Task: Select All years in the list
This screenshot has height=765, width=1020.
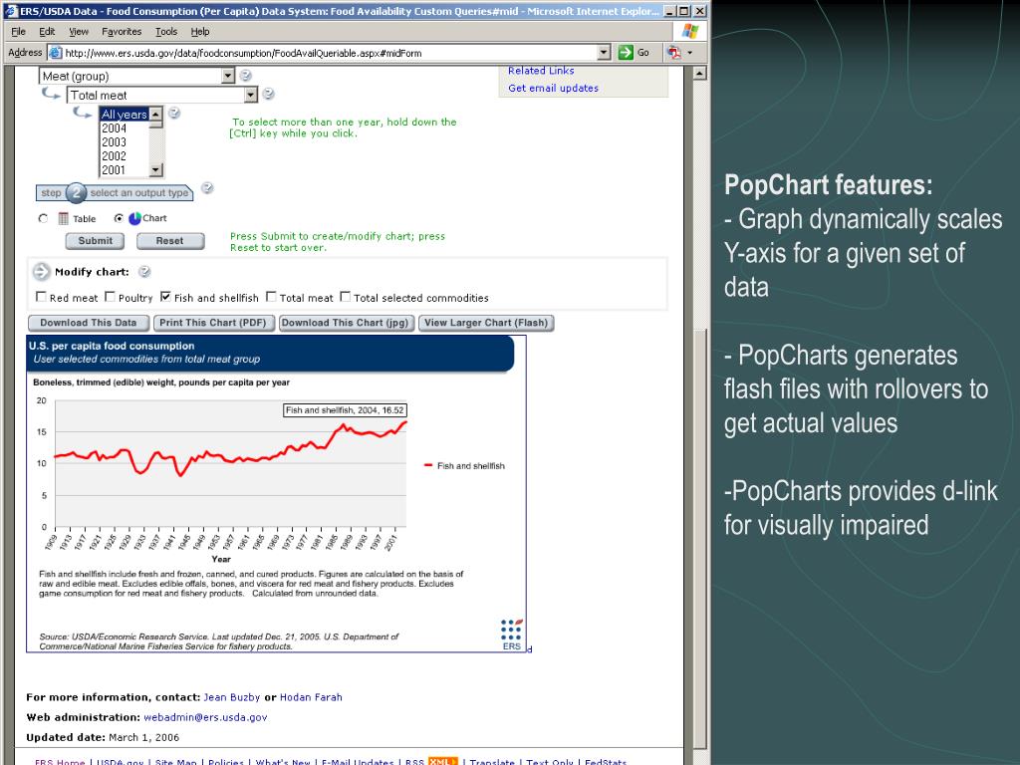Action: pyautogui.click(x=125, y=115)
